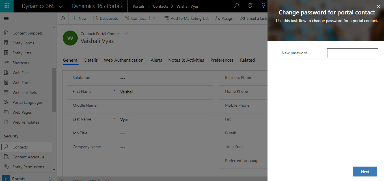The width and height of the screenshot is (384, 181).
Task: Click the Business Phone label
Action: [x=239, y=77]
